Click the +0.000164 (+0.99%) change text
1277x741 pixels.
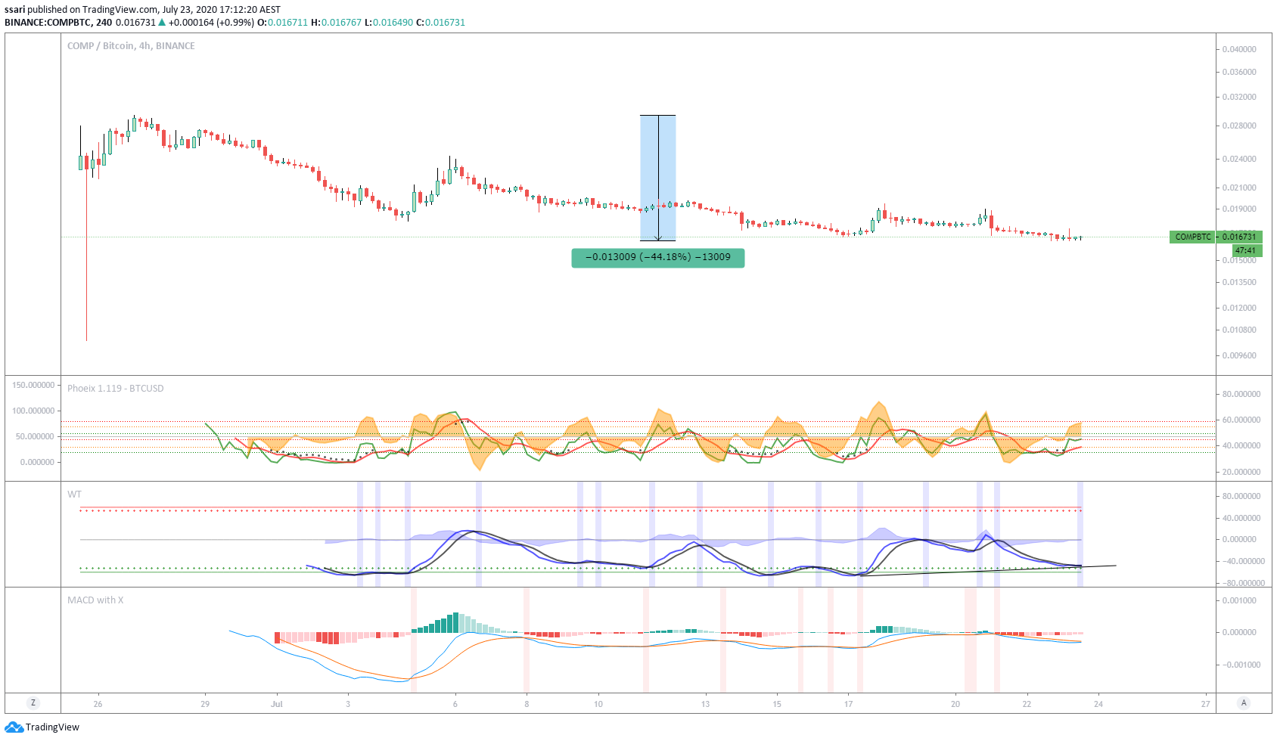211,23
